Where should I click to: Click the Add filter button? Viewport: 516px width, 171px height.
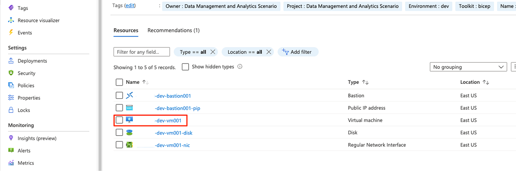click(x=298, y=52)
